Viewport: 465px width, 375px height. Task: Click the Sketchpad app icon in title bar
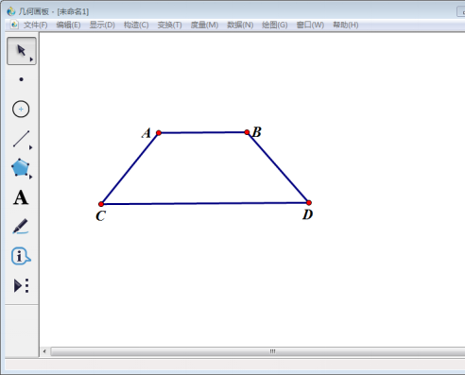[11, 11]
